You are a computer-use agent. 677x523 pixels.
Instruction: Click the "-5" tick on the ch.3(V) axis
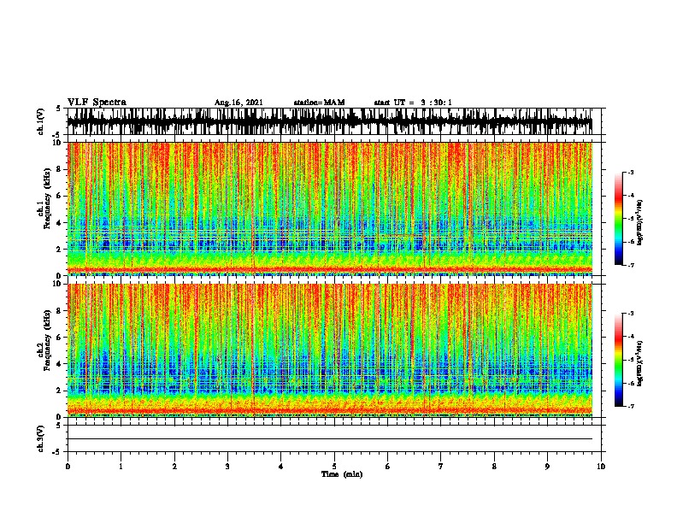tap(58, 452)
